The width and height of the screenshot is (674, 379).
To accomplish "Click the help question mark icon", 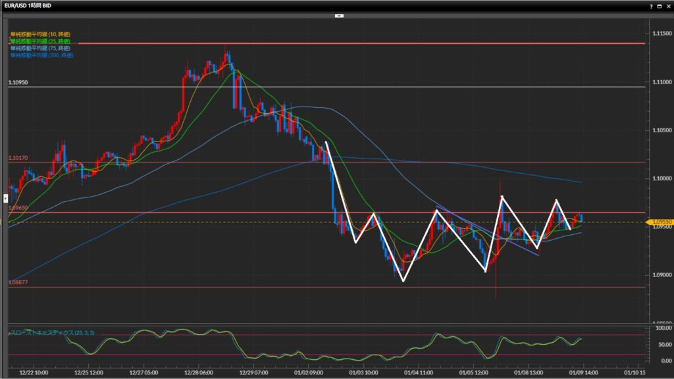I will [x=651, y=5].
